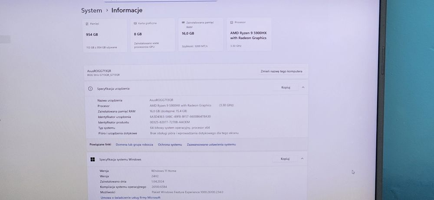The height and width of the screenshot is (200, 434).
Task: Click the ROG Strix G713QR_G713QR model text
Action: coord(104,75)
